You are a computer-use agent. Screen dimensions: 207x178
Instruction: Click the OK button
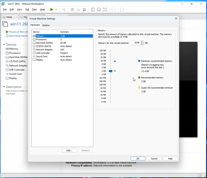(x=138, y=158)
